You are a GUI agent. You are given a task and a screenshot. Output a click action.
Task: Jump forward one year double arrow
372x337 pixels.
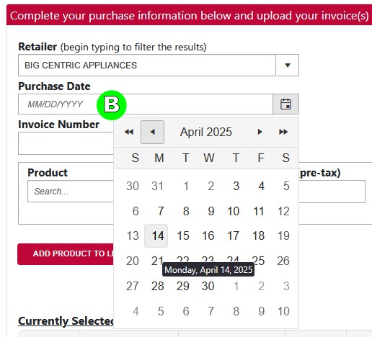(x=283, y=132)
